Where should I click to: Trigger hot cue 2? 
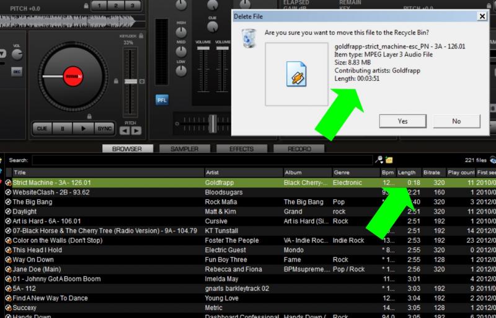point(116,6)
